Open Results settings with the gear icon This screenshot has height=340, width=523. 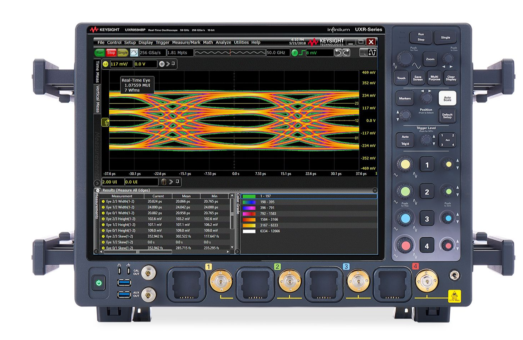(x=97, y=191)
